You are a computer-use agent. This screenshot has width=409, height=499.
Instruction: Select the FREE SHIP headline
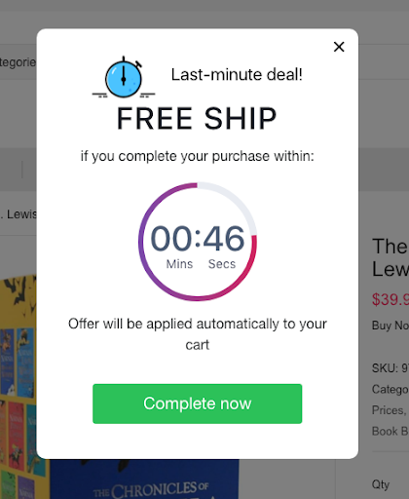[x=197, y=119]
